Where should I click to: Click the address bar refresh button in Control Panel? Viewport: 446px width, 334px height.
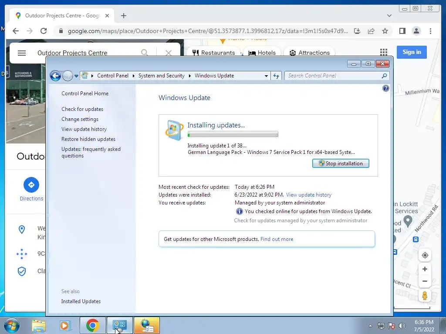(x=276, y=76)
